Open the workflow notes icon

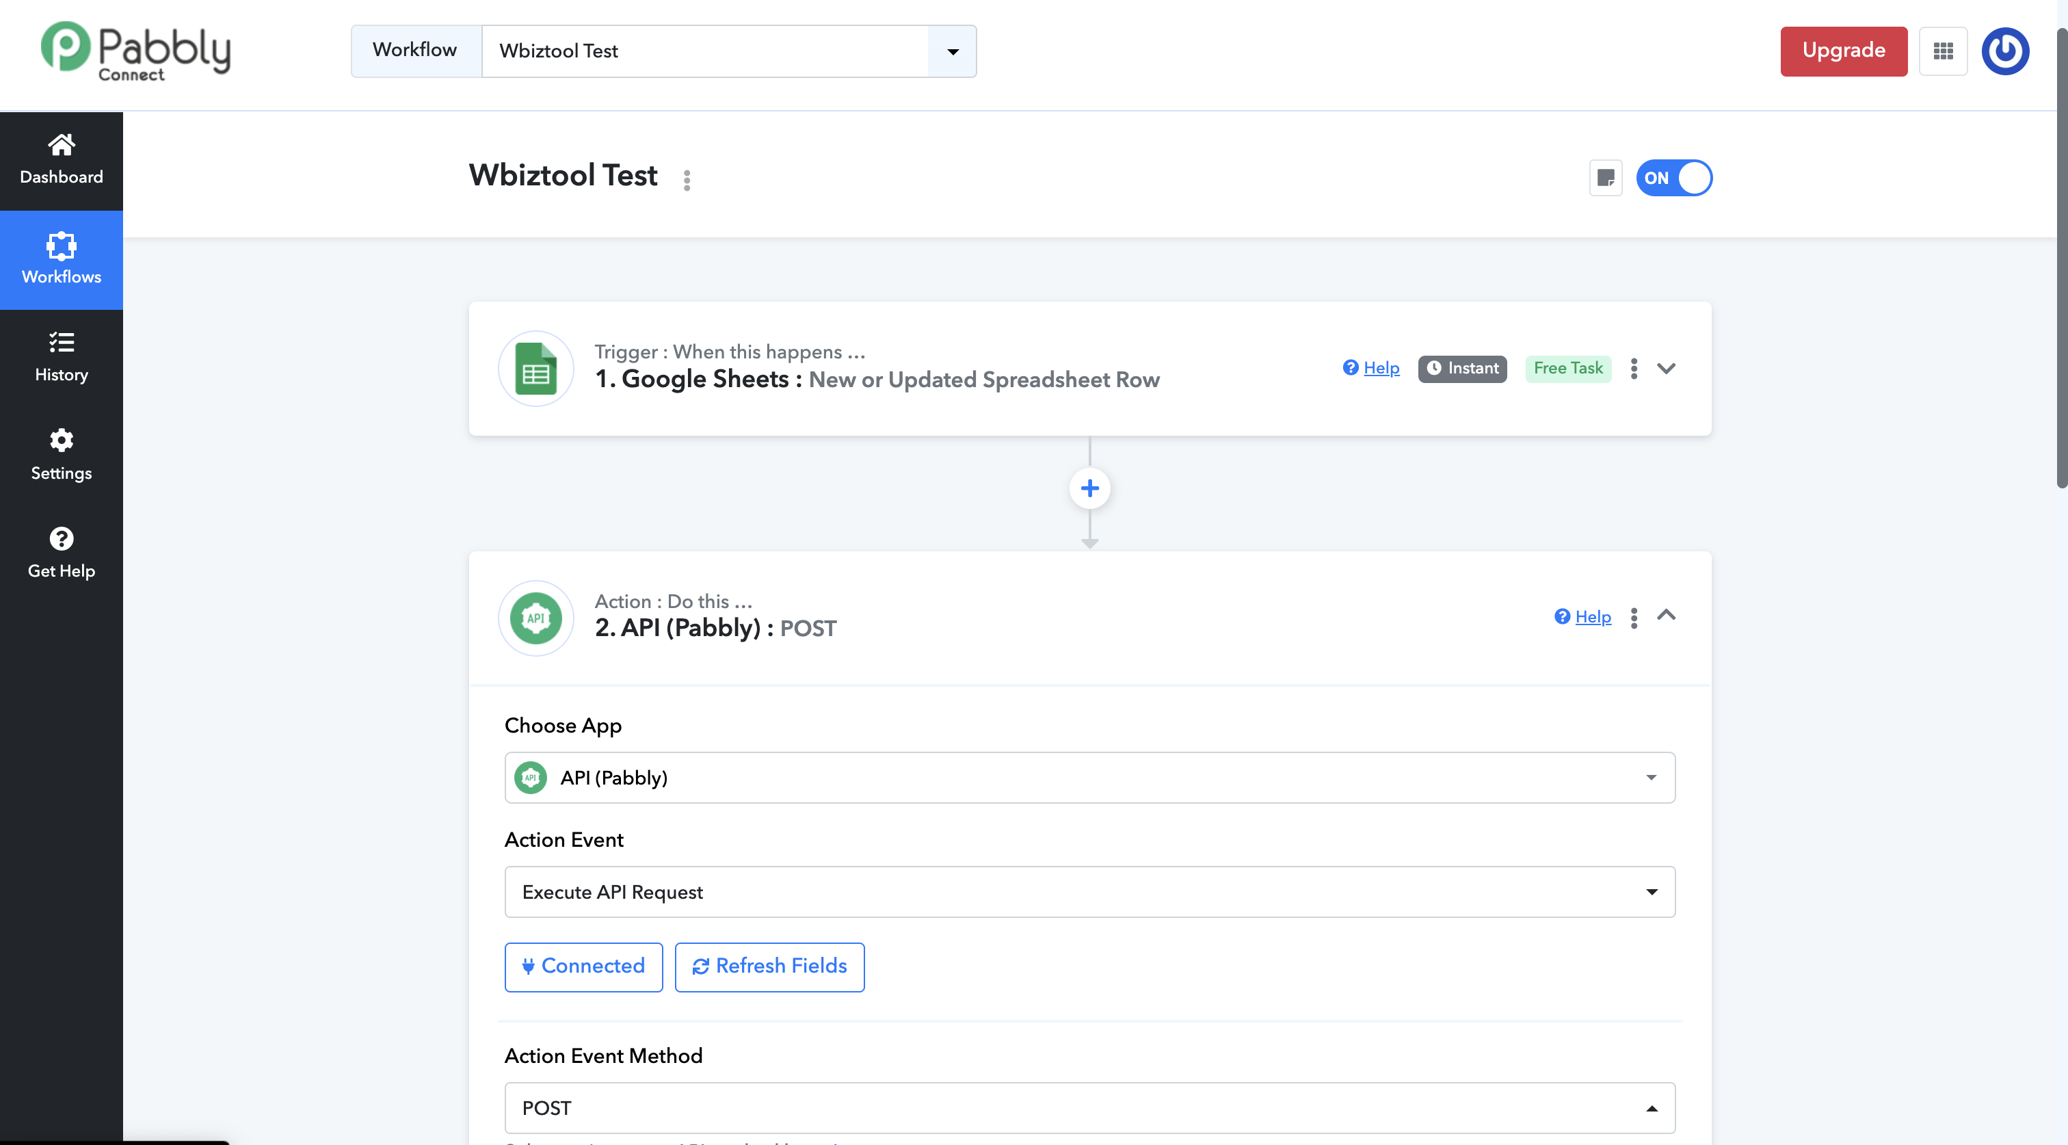coord(1606,177)
